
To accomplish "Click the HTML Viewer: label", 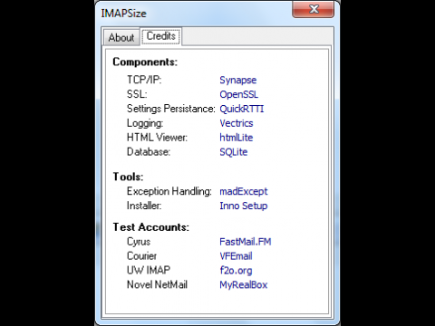I will pos(157,138).
